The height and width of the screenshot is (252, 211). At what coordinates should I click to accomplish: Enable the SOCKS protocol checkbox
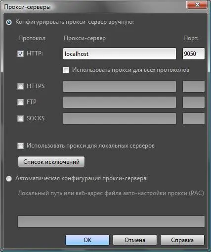21,118
